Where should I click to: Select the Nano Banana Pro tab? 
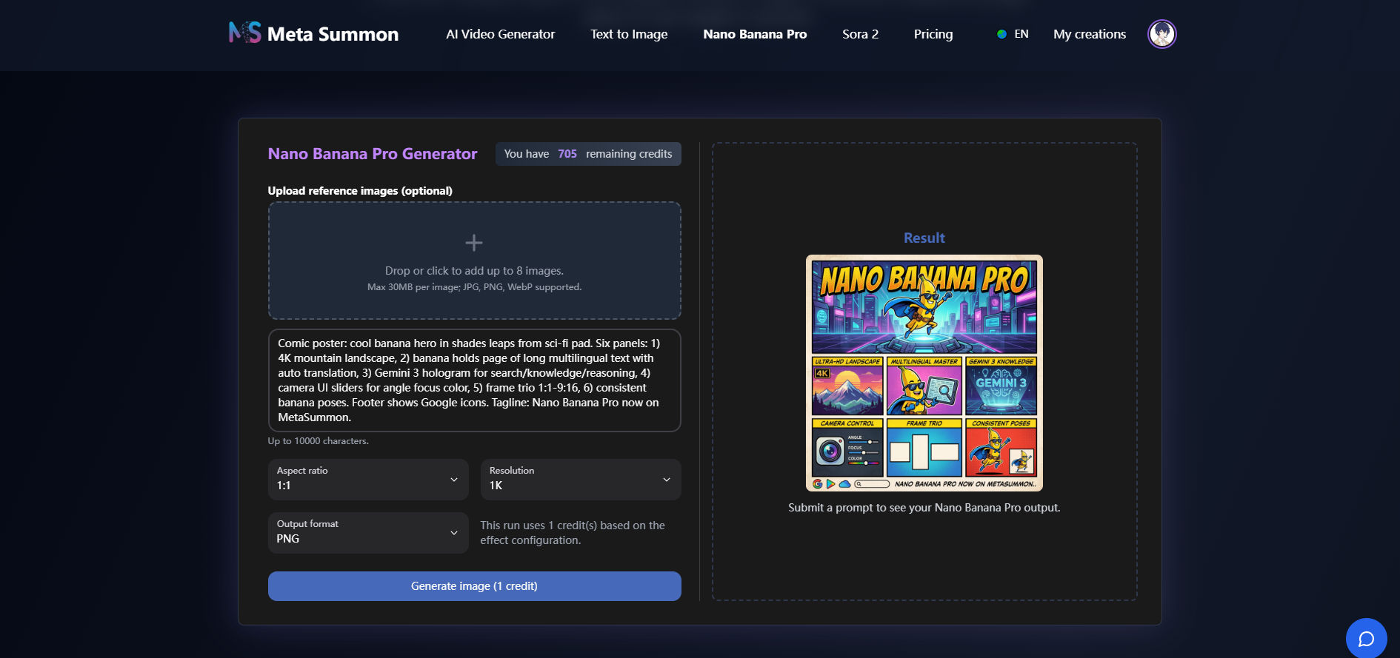(x=755, y=34)
